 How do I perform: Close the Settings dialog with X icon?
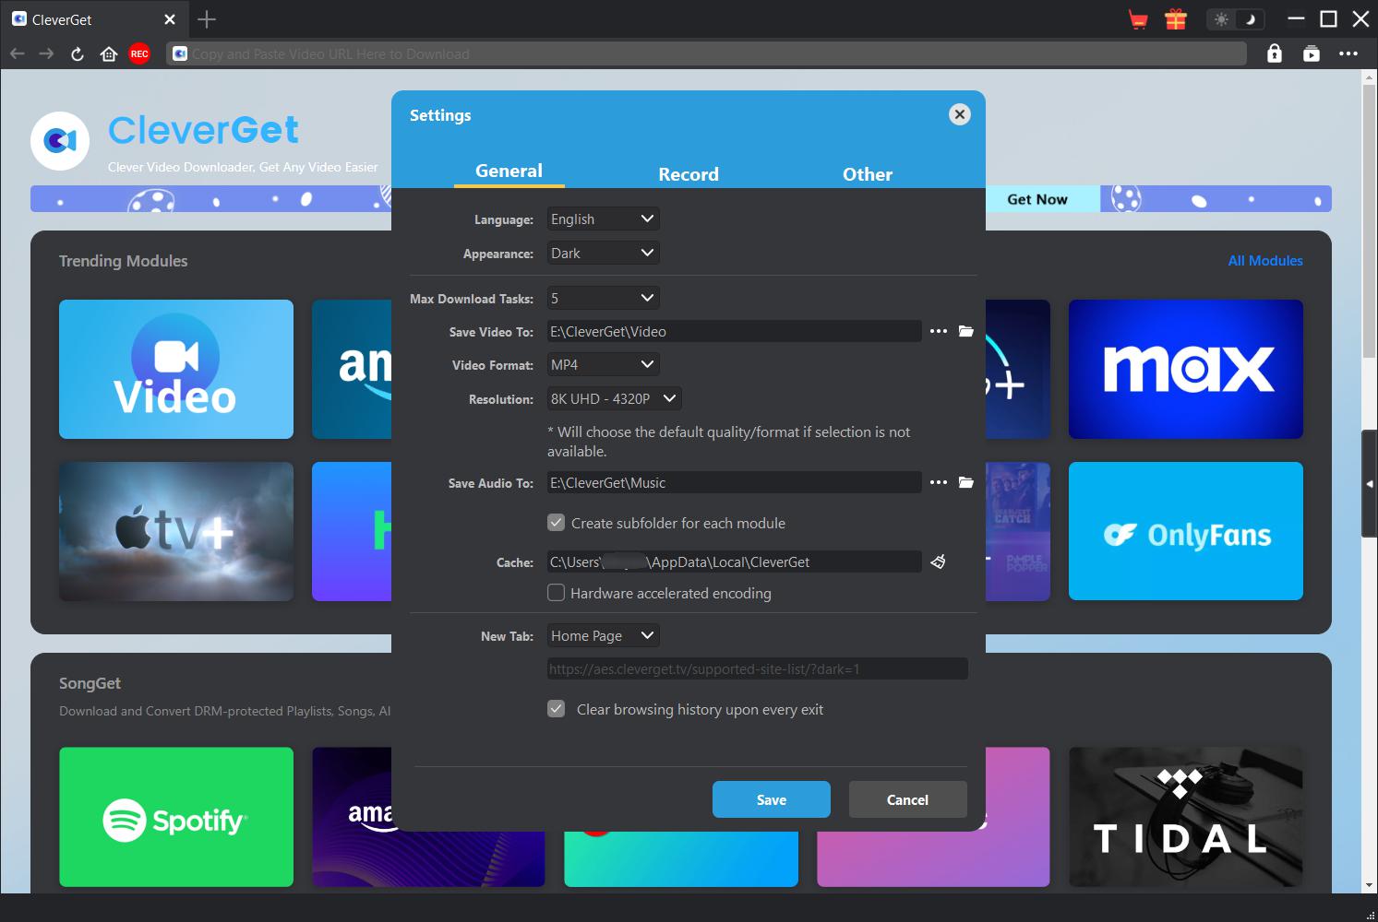tap(960, 114)
